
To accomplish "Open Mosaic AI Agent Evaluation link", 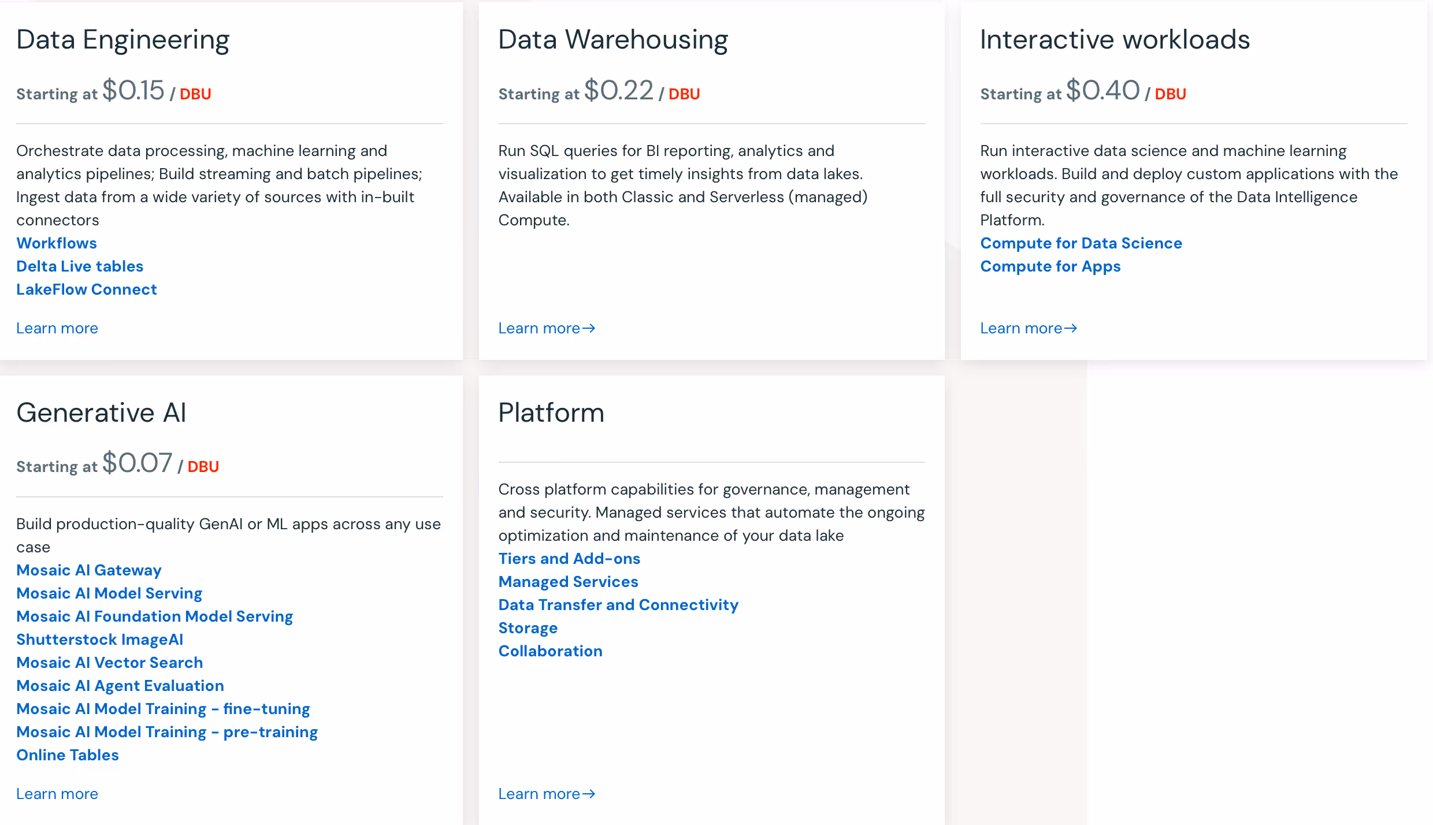I will [x=120, y=686].
